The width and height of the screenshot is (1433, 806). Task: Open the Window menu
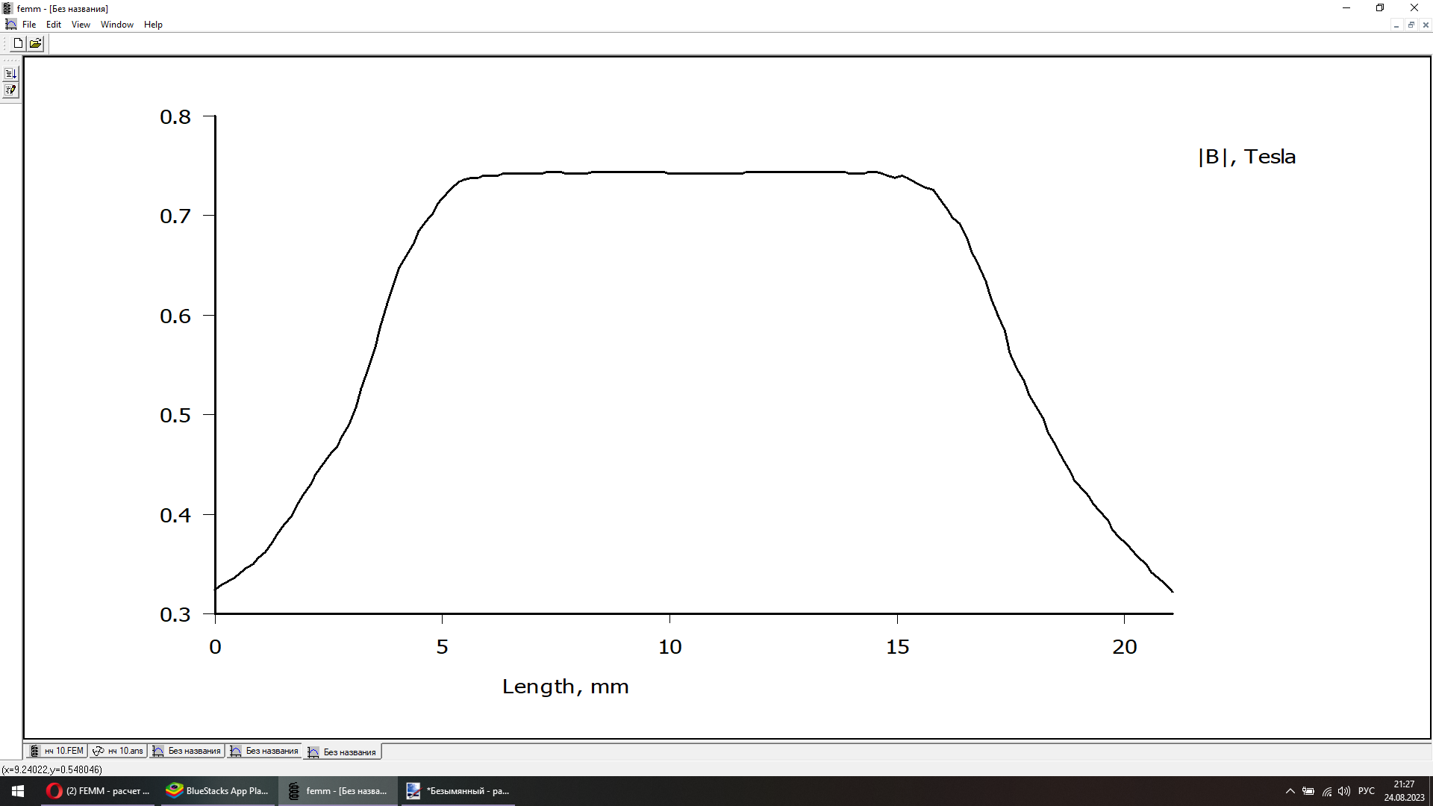click(117, 25)
